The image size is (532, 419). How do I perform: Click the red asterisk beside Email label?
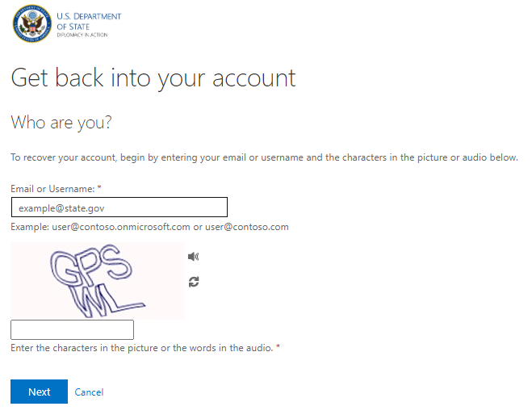point(99,187)
